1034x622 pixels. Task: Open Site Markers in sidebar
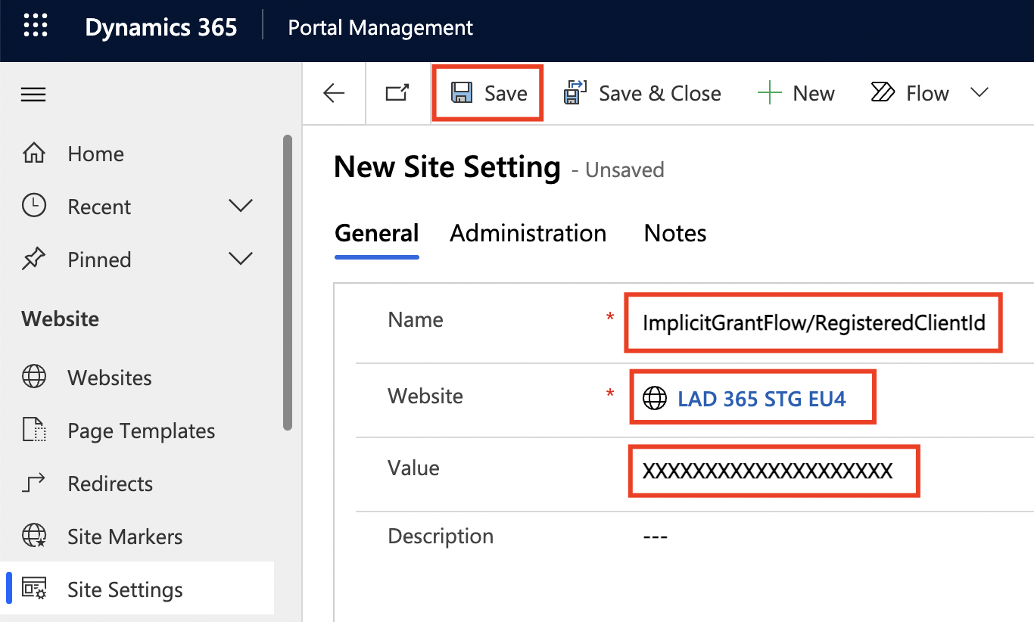coord(125,536)
